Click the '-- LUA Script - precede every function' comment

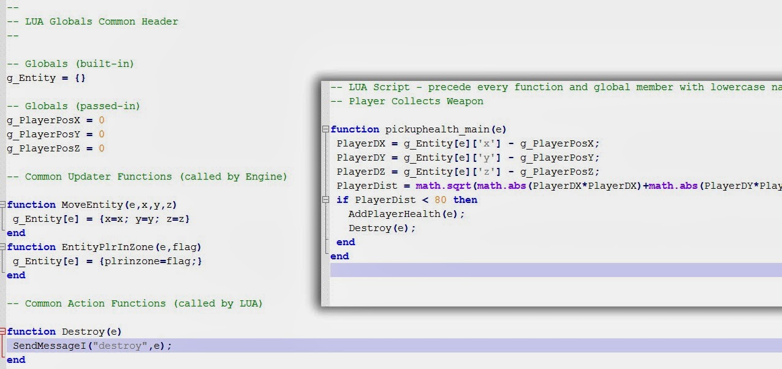(556, 87)
